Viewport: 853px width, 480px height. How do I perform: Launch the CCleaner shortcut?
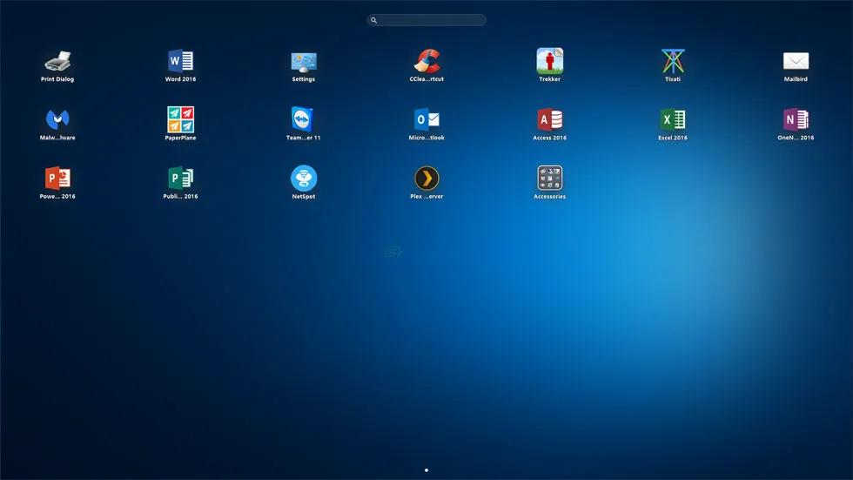[427, 61]
